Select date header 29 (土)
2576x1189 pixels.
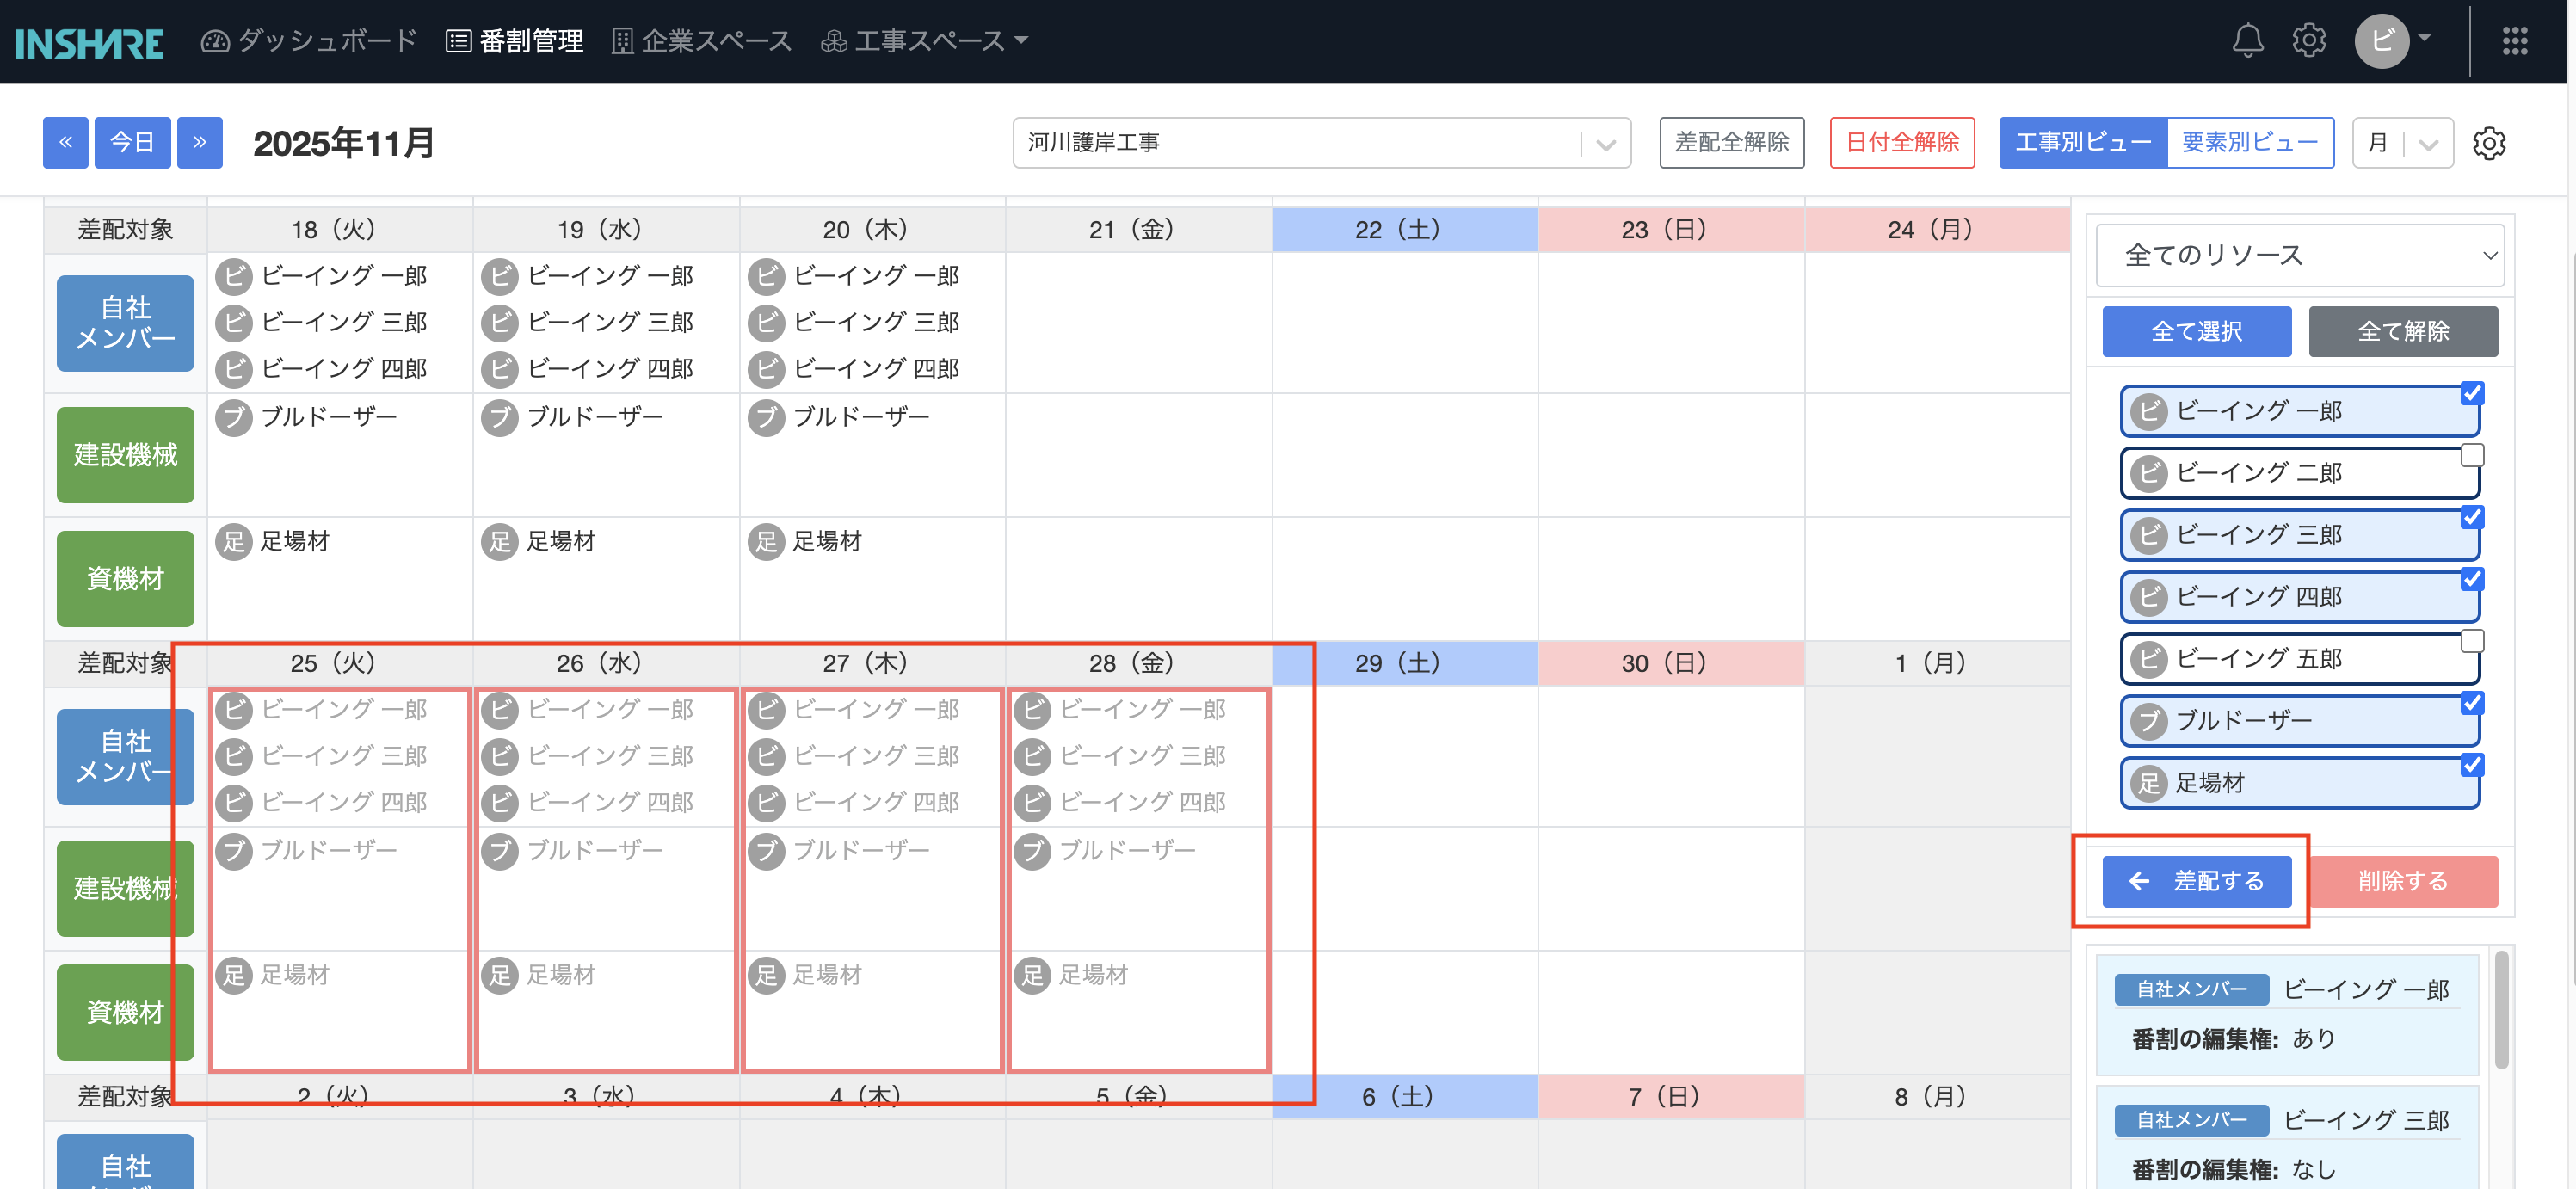tap(1404, 664)
